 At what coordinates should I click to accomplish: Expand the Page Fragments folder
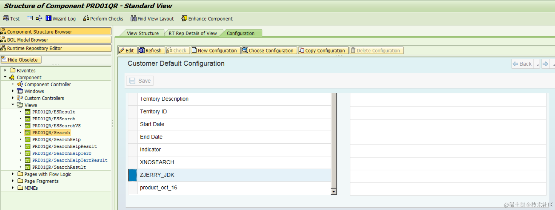[x=13, y=181]
